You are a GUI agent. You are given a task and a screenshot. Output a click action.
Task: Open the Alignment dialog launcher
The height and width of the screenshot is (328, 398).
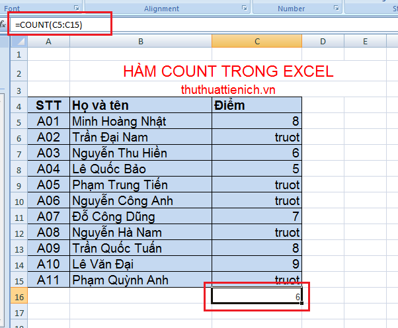coord(246,8)
